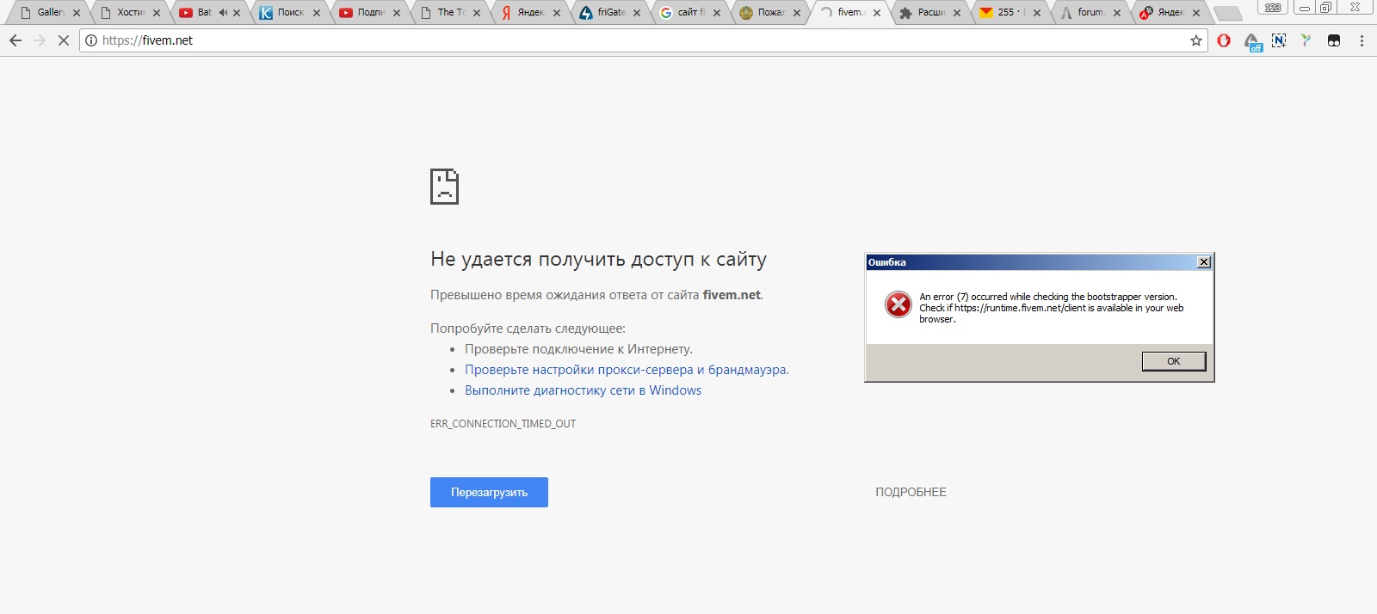
Task: Click the profile button labeled 123
Action: [x=1273, y=8]
